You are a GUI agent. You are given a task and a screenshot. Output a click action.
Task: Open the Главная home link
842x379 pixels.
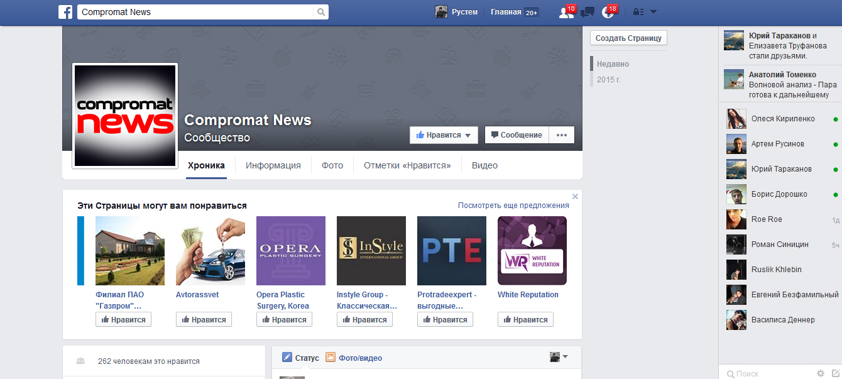[506, 12]
